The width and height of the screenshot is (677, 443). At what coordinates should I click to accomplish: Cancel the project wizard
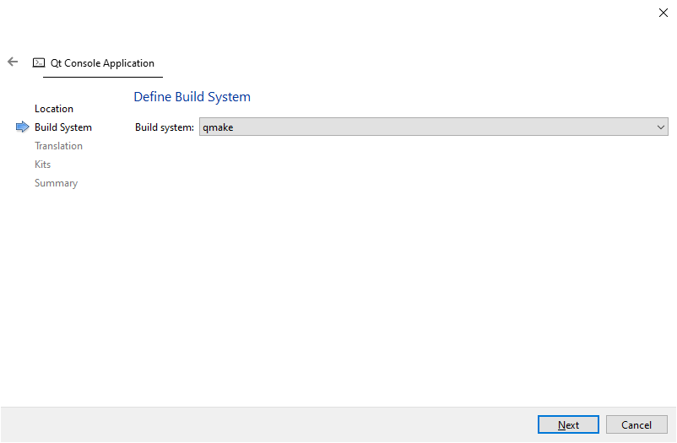pyautogui.click(x=636, y=425)
